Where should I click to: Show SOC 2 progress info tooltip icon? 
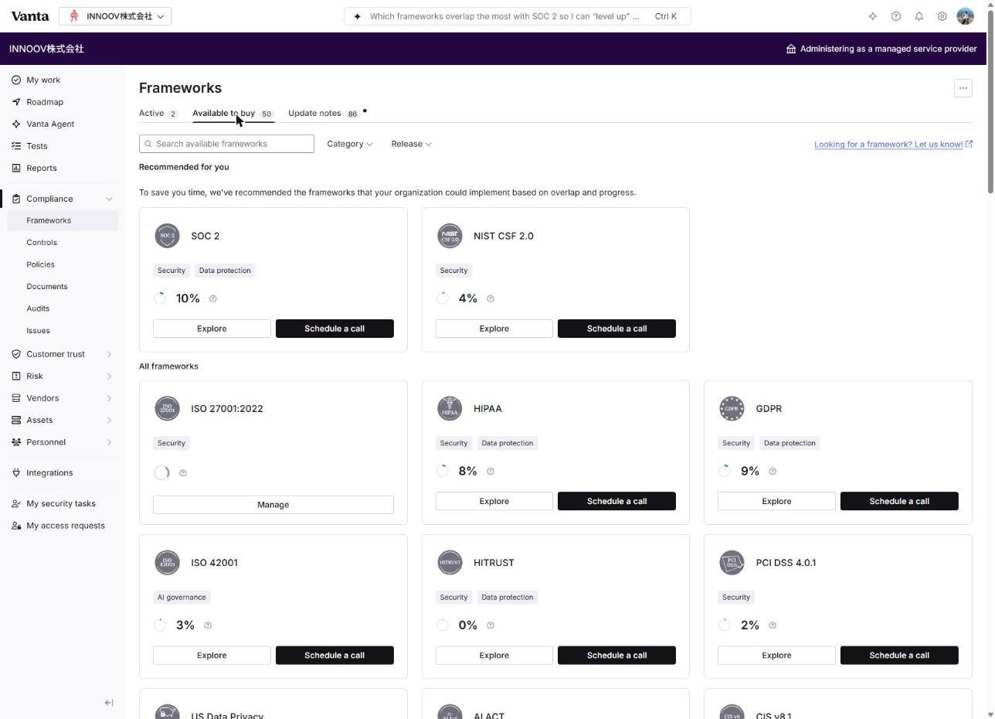point(213,298)
